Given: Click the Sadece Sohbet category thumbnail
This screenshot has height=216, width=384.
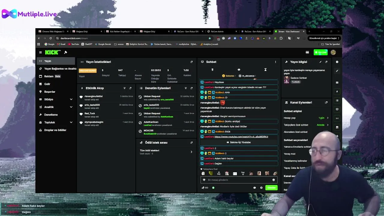Looking at the screenshot, I should click(x=286, y=80).
